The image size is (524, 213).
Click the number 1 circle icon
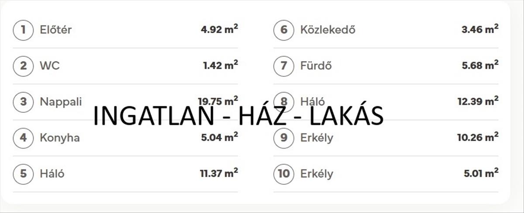pos(23,30)
